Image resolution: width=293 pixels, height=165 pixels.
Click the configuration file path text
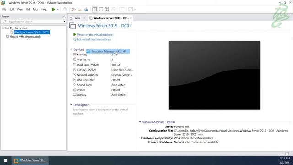point(231,132)
